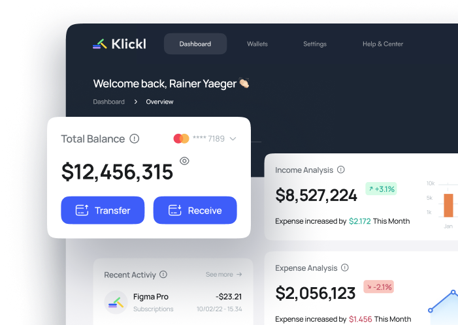
Task: Click the Transfer button
Action: [x=103, y=210]
